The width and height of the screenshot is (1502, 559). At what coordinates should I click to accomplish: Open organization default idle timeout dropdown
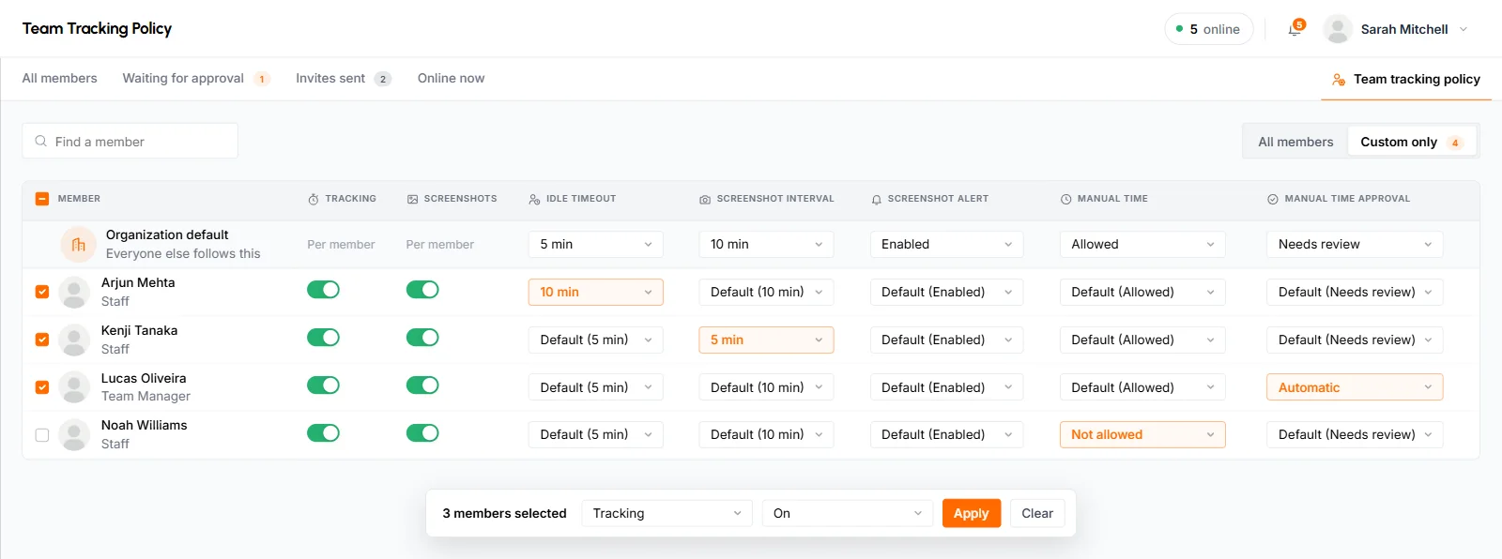tap(596, 244)
